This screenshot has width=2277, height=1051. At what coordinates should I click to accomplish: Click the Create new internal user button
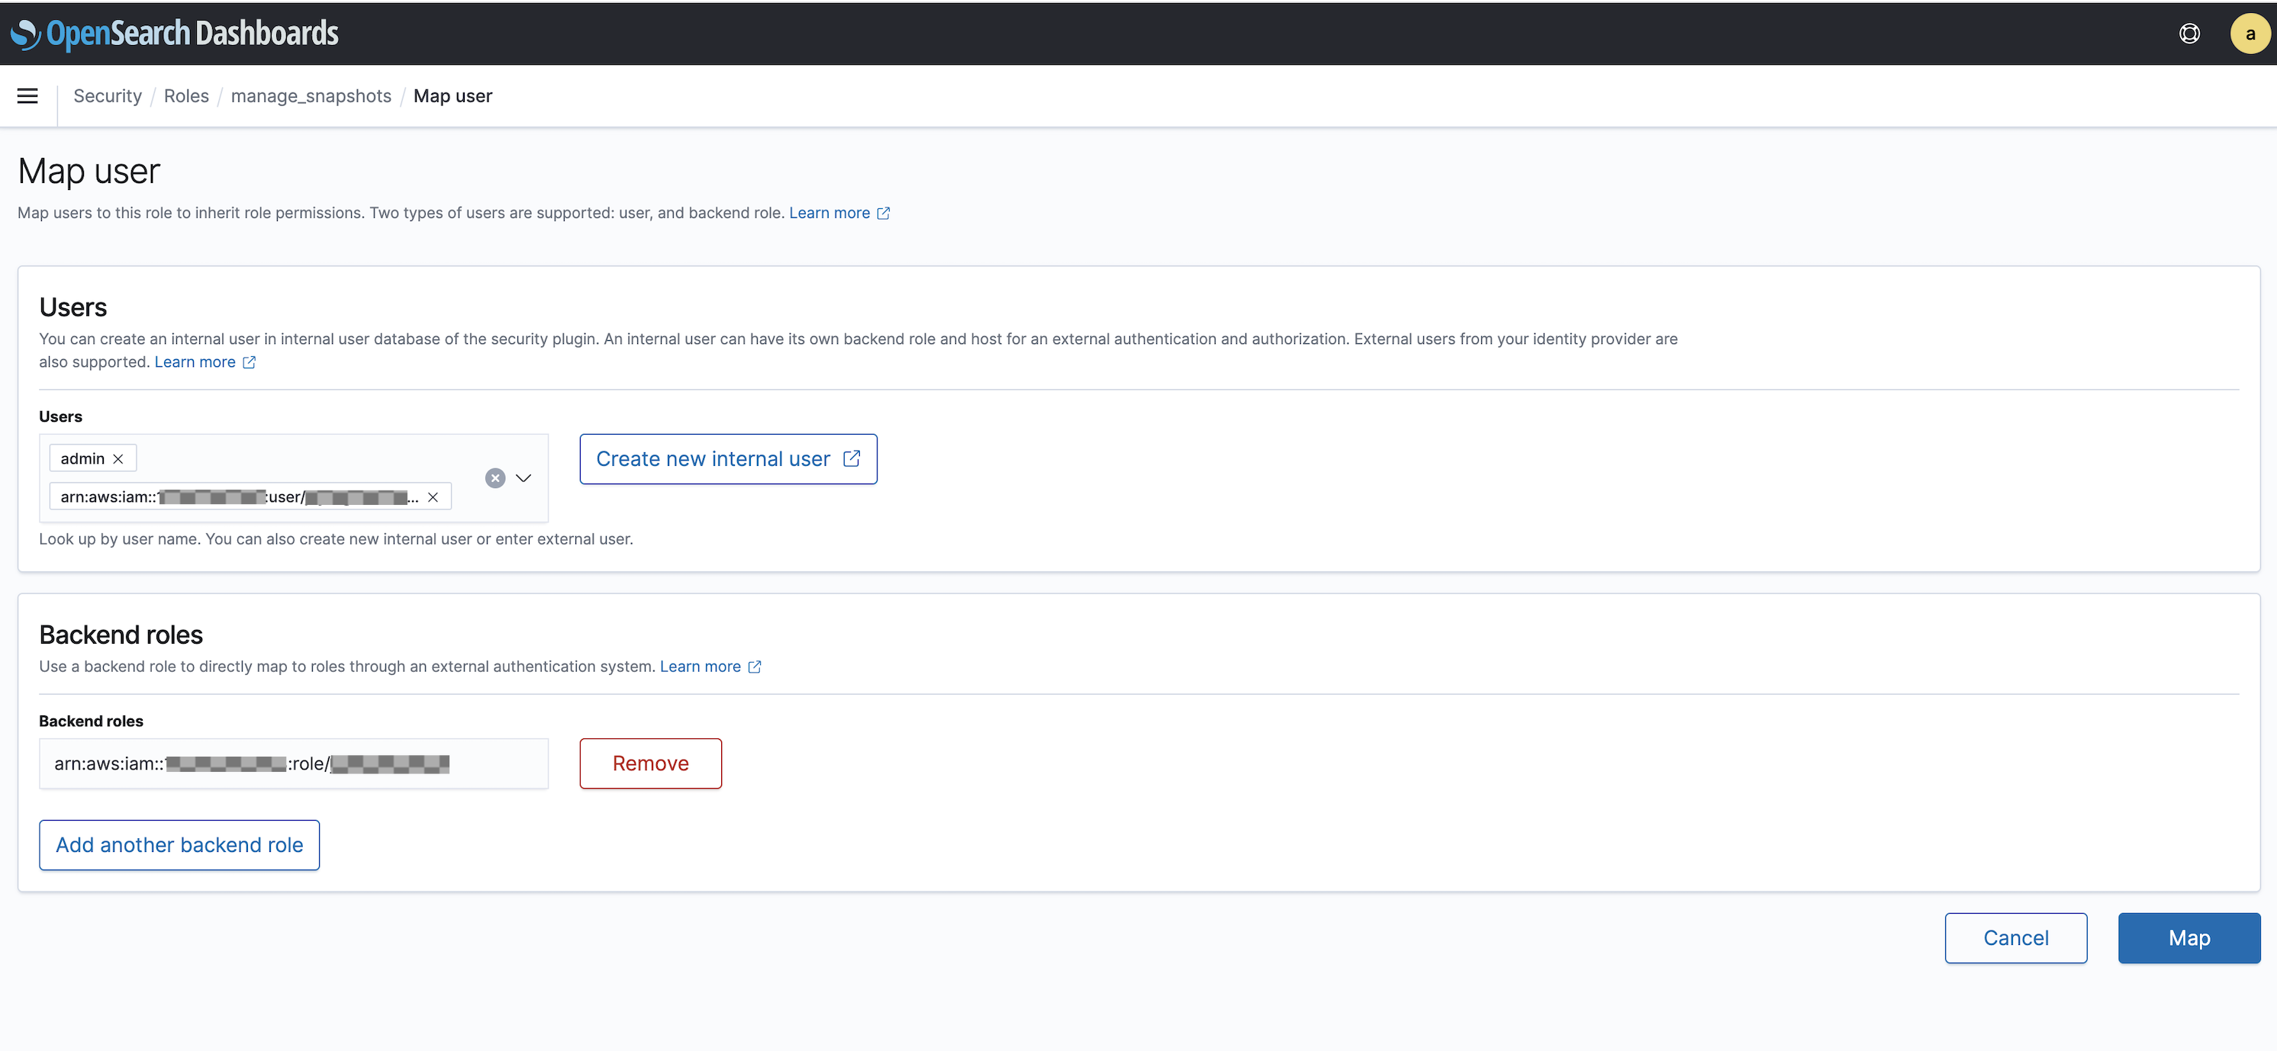pos(727,458)
